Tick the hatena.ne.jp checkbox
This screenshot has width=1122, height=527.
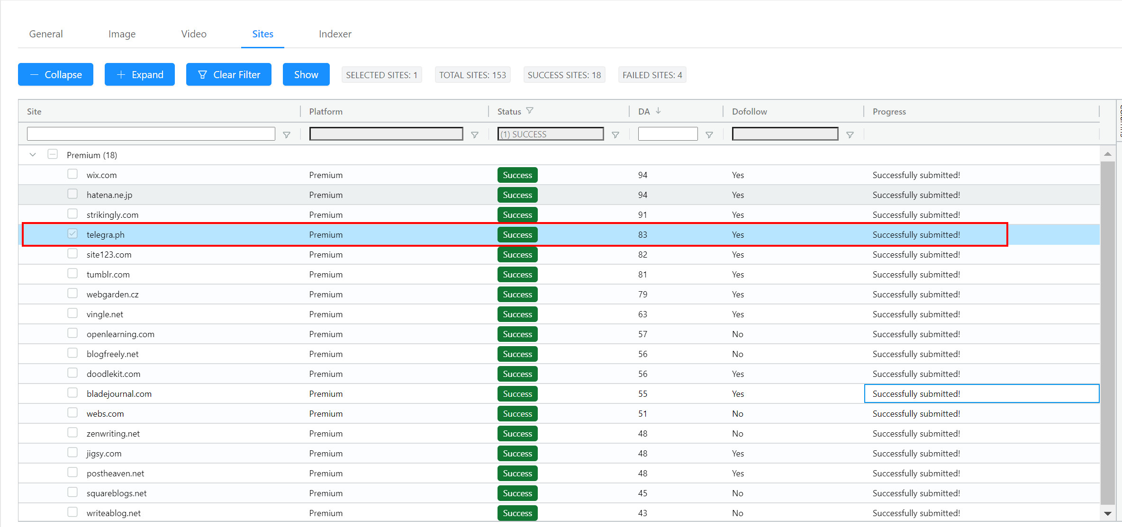point(72,194)
